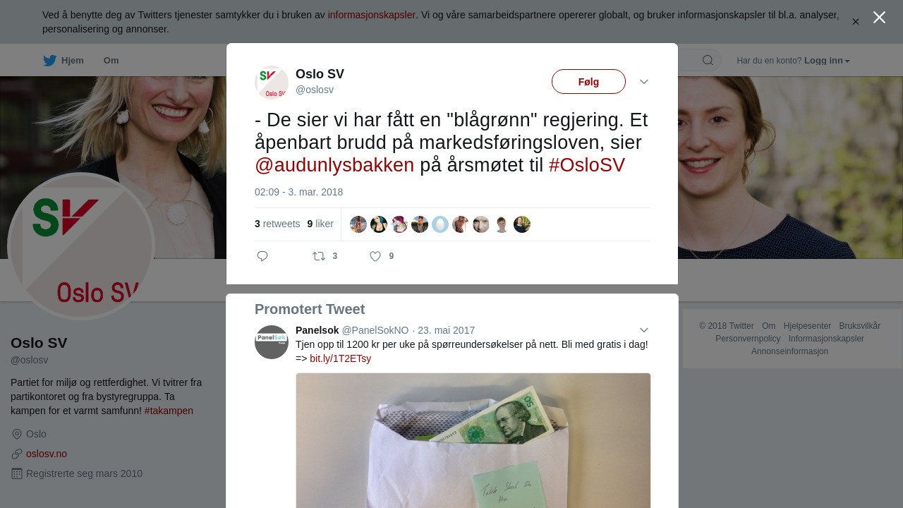Close the tweet overlay with large X
903x508 pixels.
(879, 18)
